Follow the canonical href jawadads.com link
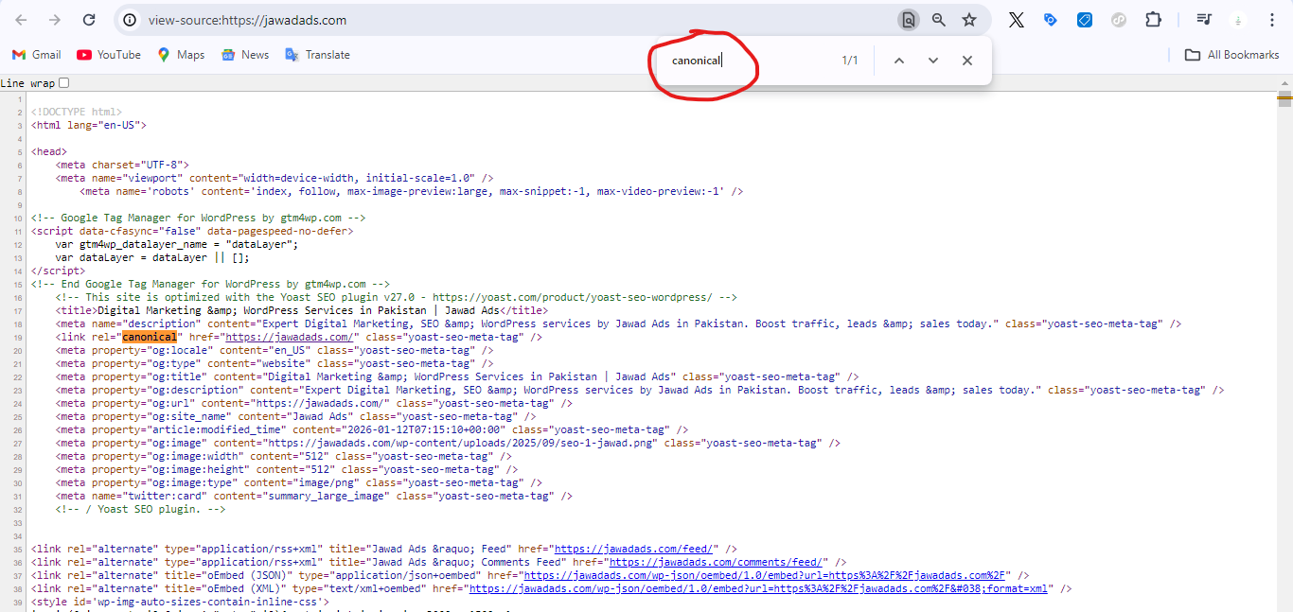 click(289, 337)
